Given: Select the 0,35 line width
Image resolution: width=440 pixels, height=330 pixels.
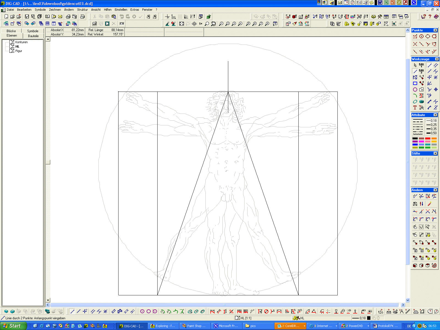Looking at the screenshot, I should point(431,129).
